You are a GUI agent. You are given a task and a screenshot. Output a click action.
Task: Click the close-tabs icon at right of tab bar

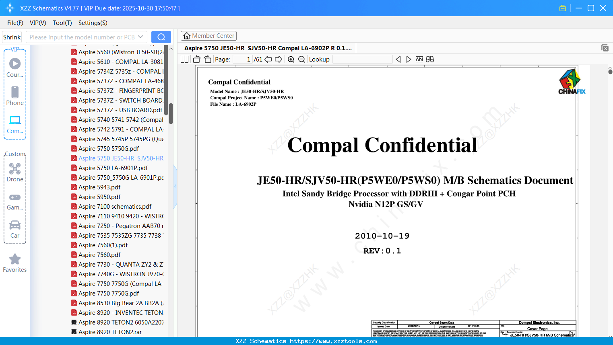click(x=605, y=48)
